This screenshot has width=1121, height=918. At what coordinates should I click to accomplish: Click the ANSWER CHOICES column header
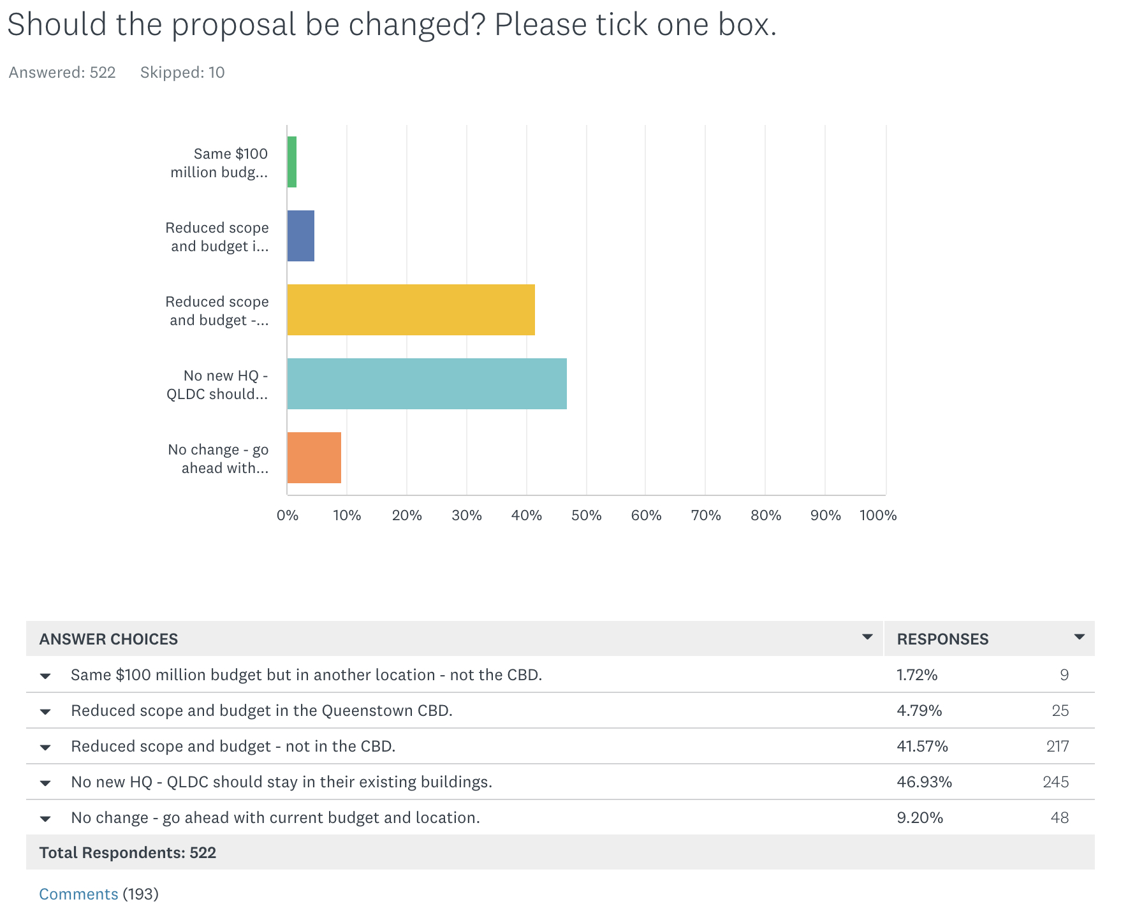coord(108,639)
